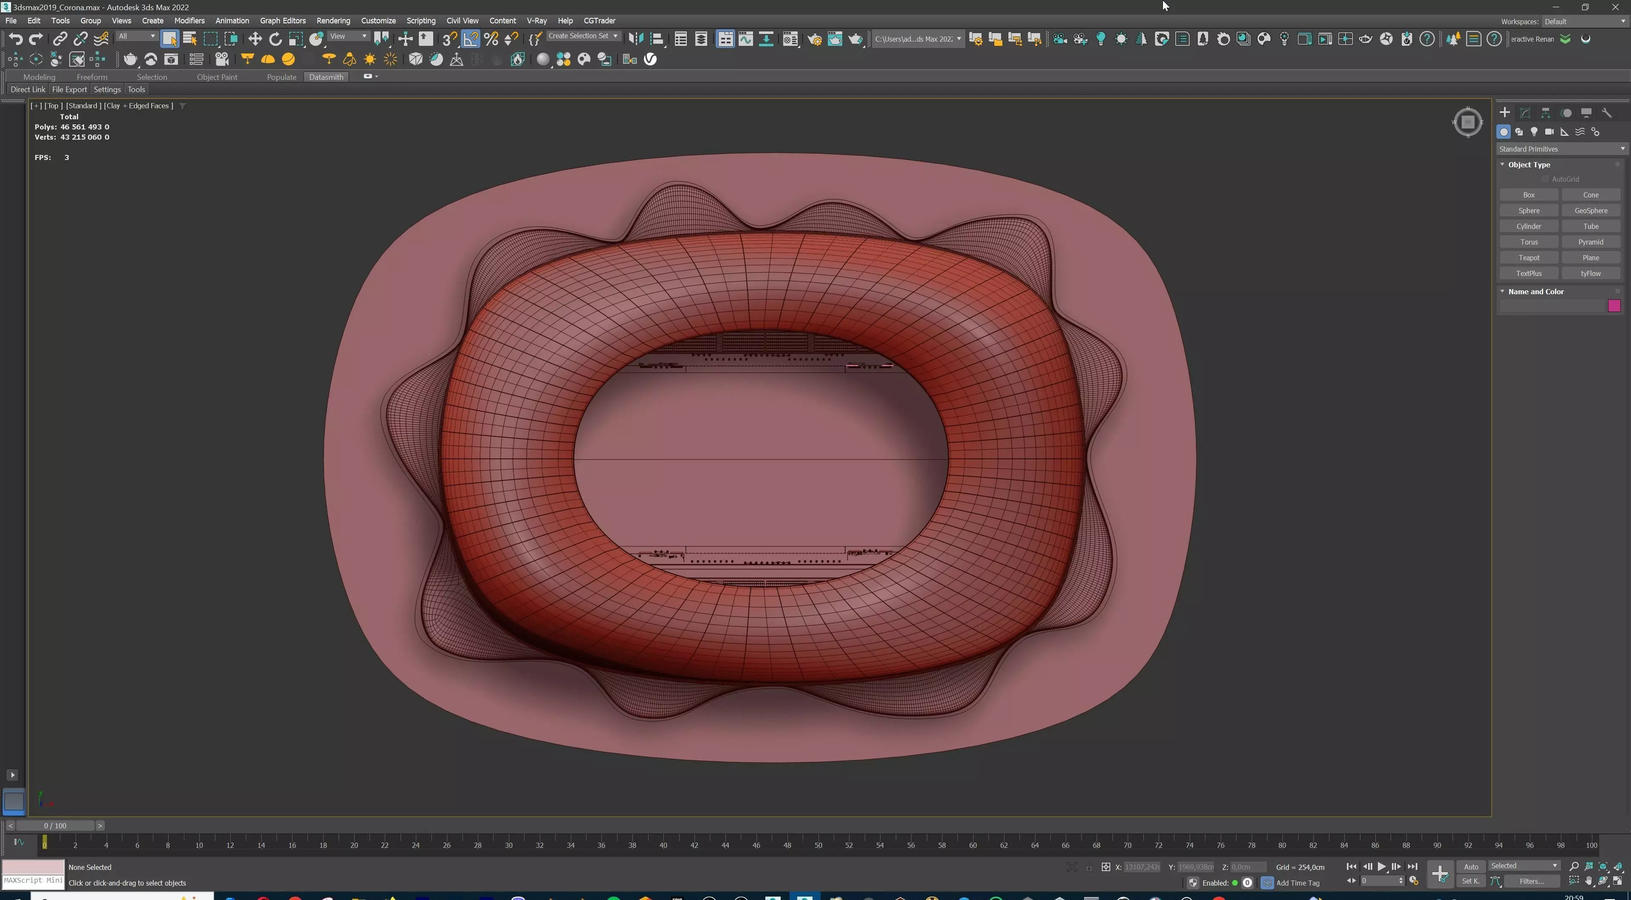Toggle Auto Key mode
Viewport: 1631px width, 900px height.
tap(1471, 866)
